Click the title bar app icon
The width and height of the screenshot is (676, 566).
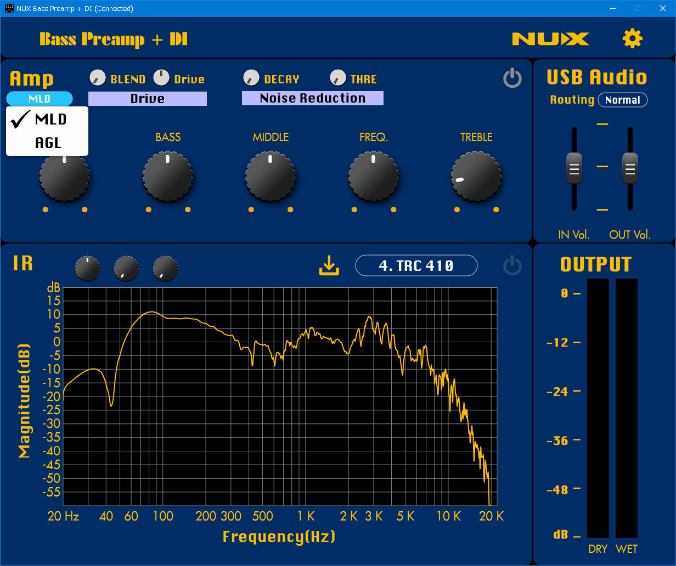tap(9, 8)
